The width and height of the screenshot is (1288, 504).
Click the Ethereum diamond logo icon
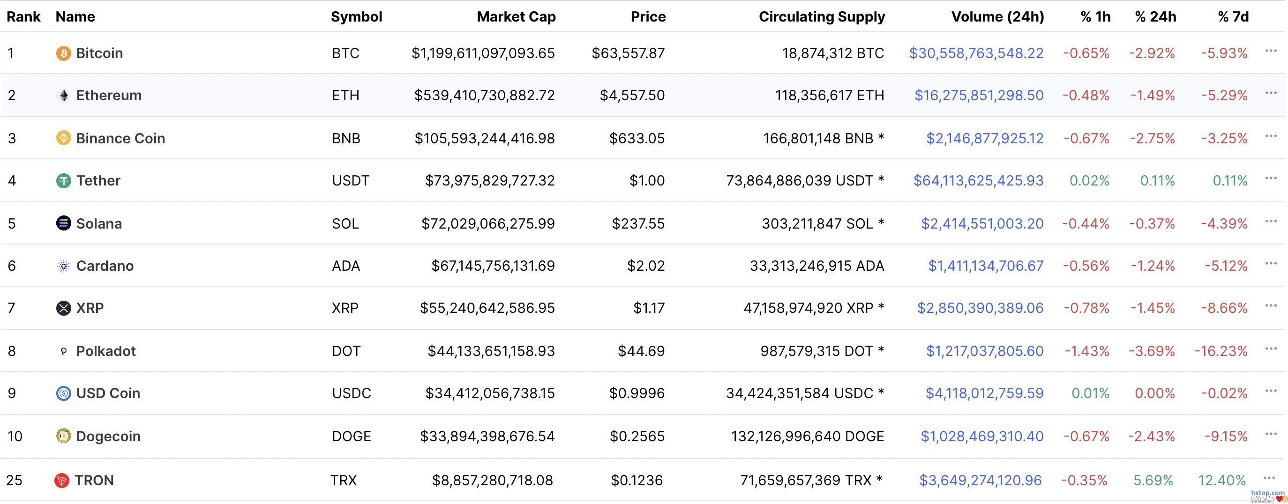pyautogui.click(x=63, y=96)
